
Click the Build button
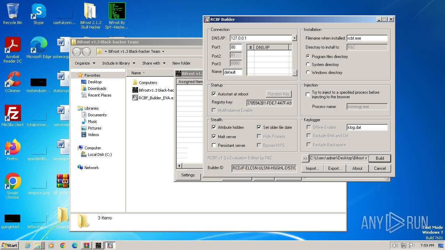coord(380,158)
